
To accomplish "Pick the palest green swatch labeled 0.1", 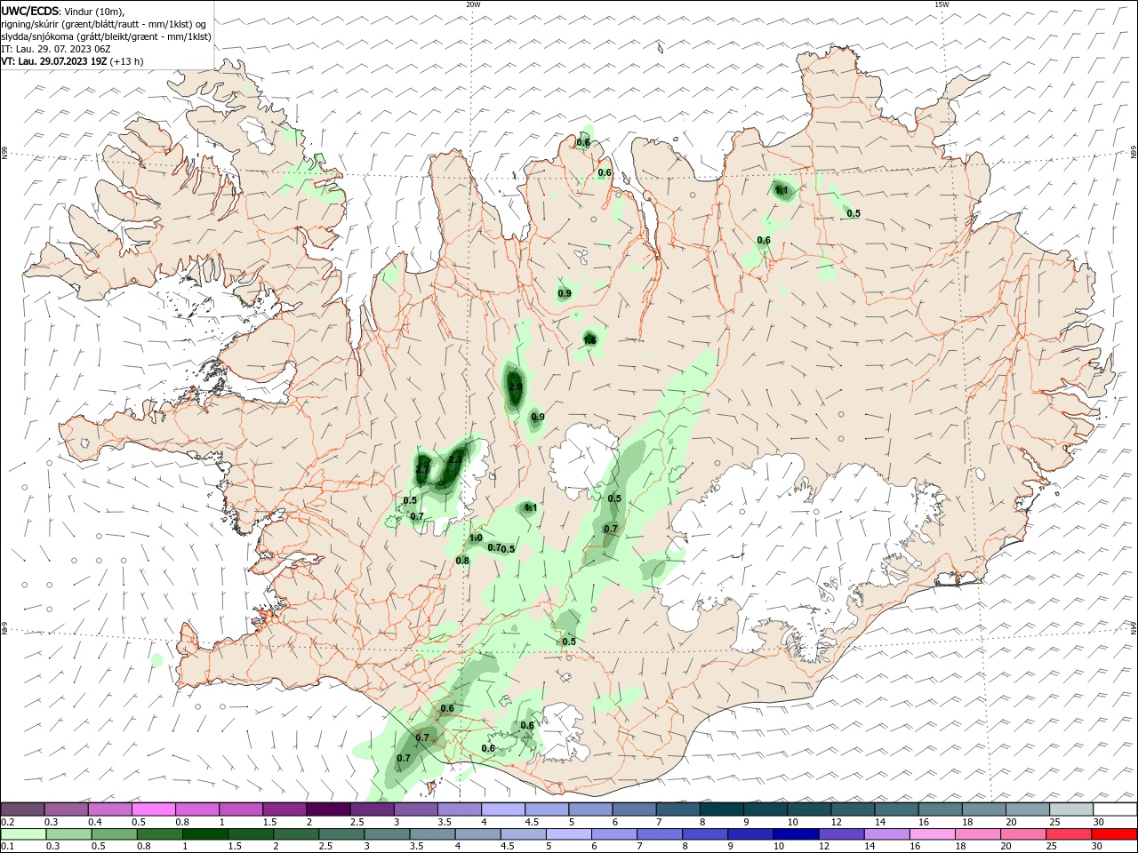I will 22,834.
